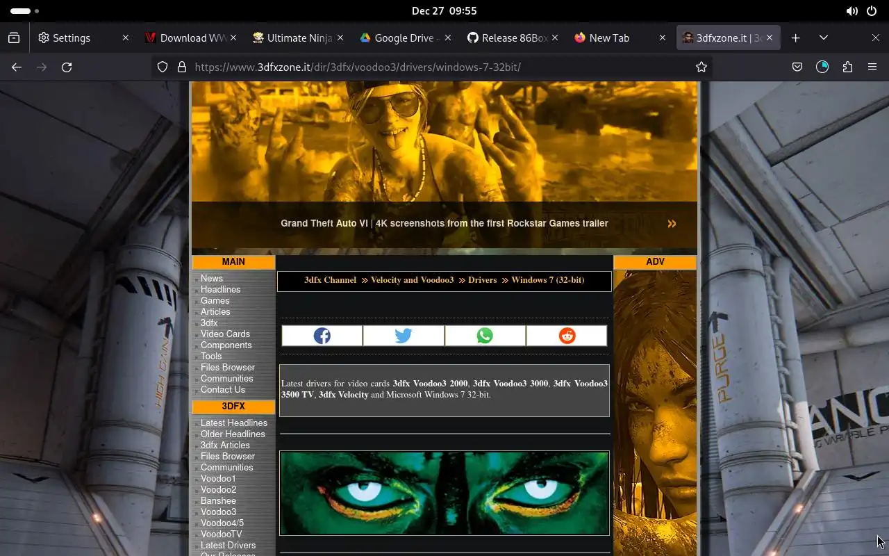
Task: Open Latest Headlines in 3DFX menu
Action: coord(234,423)
